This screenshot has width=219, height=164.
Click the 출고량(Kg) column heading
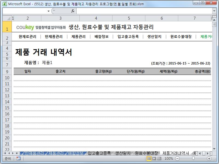(103, 71)
